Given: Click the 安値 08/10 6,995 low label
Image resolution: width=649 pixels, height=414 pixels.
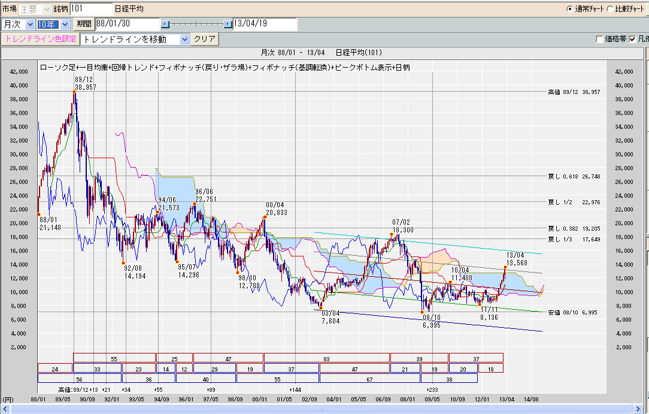Looking at the screenshot, I should [x=572, y=313].
